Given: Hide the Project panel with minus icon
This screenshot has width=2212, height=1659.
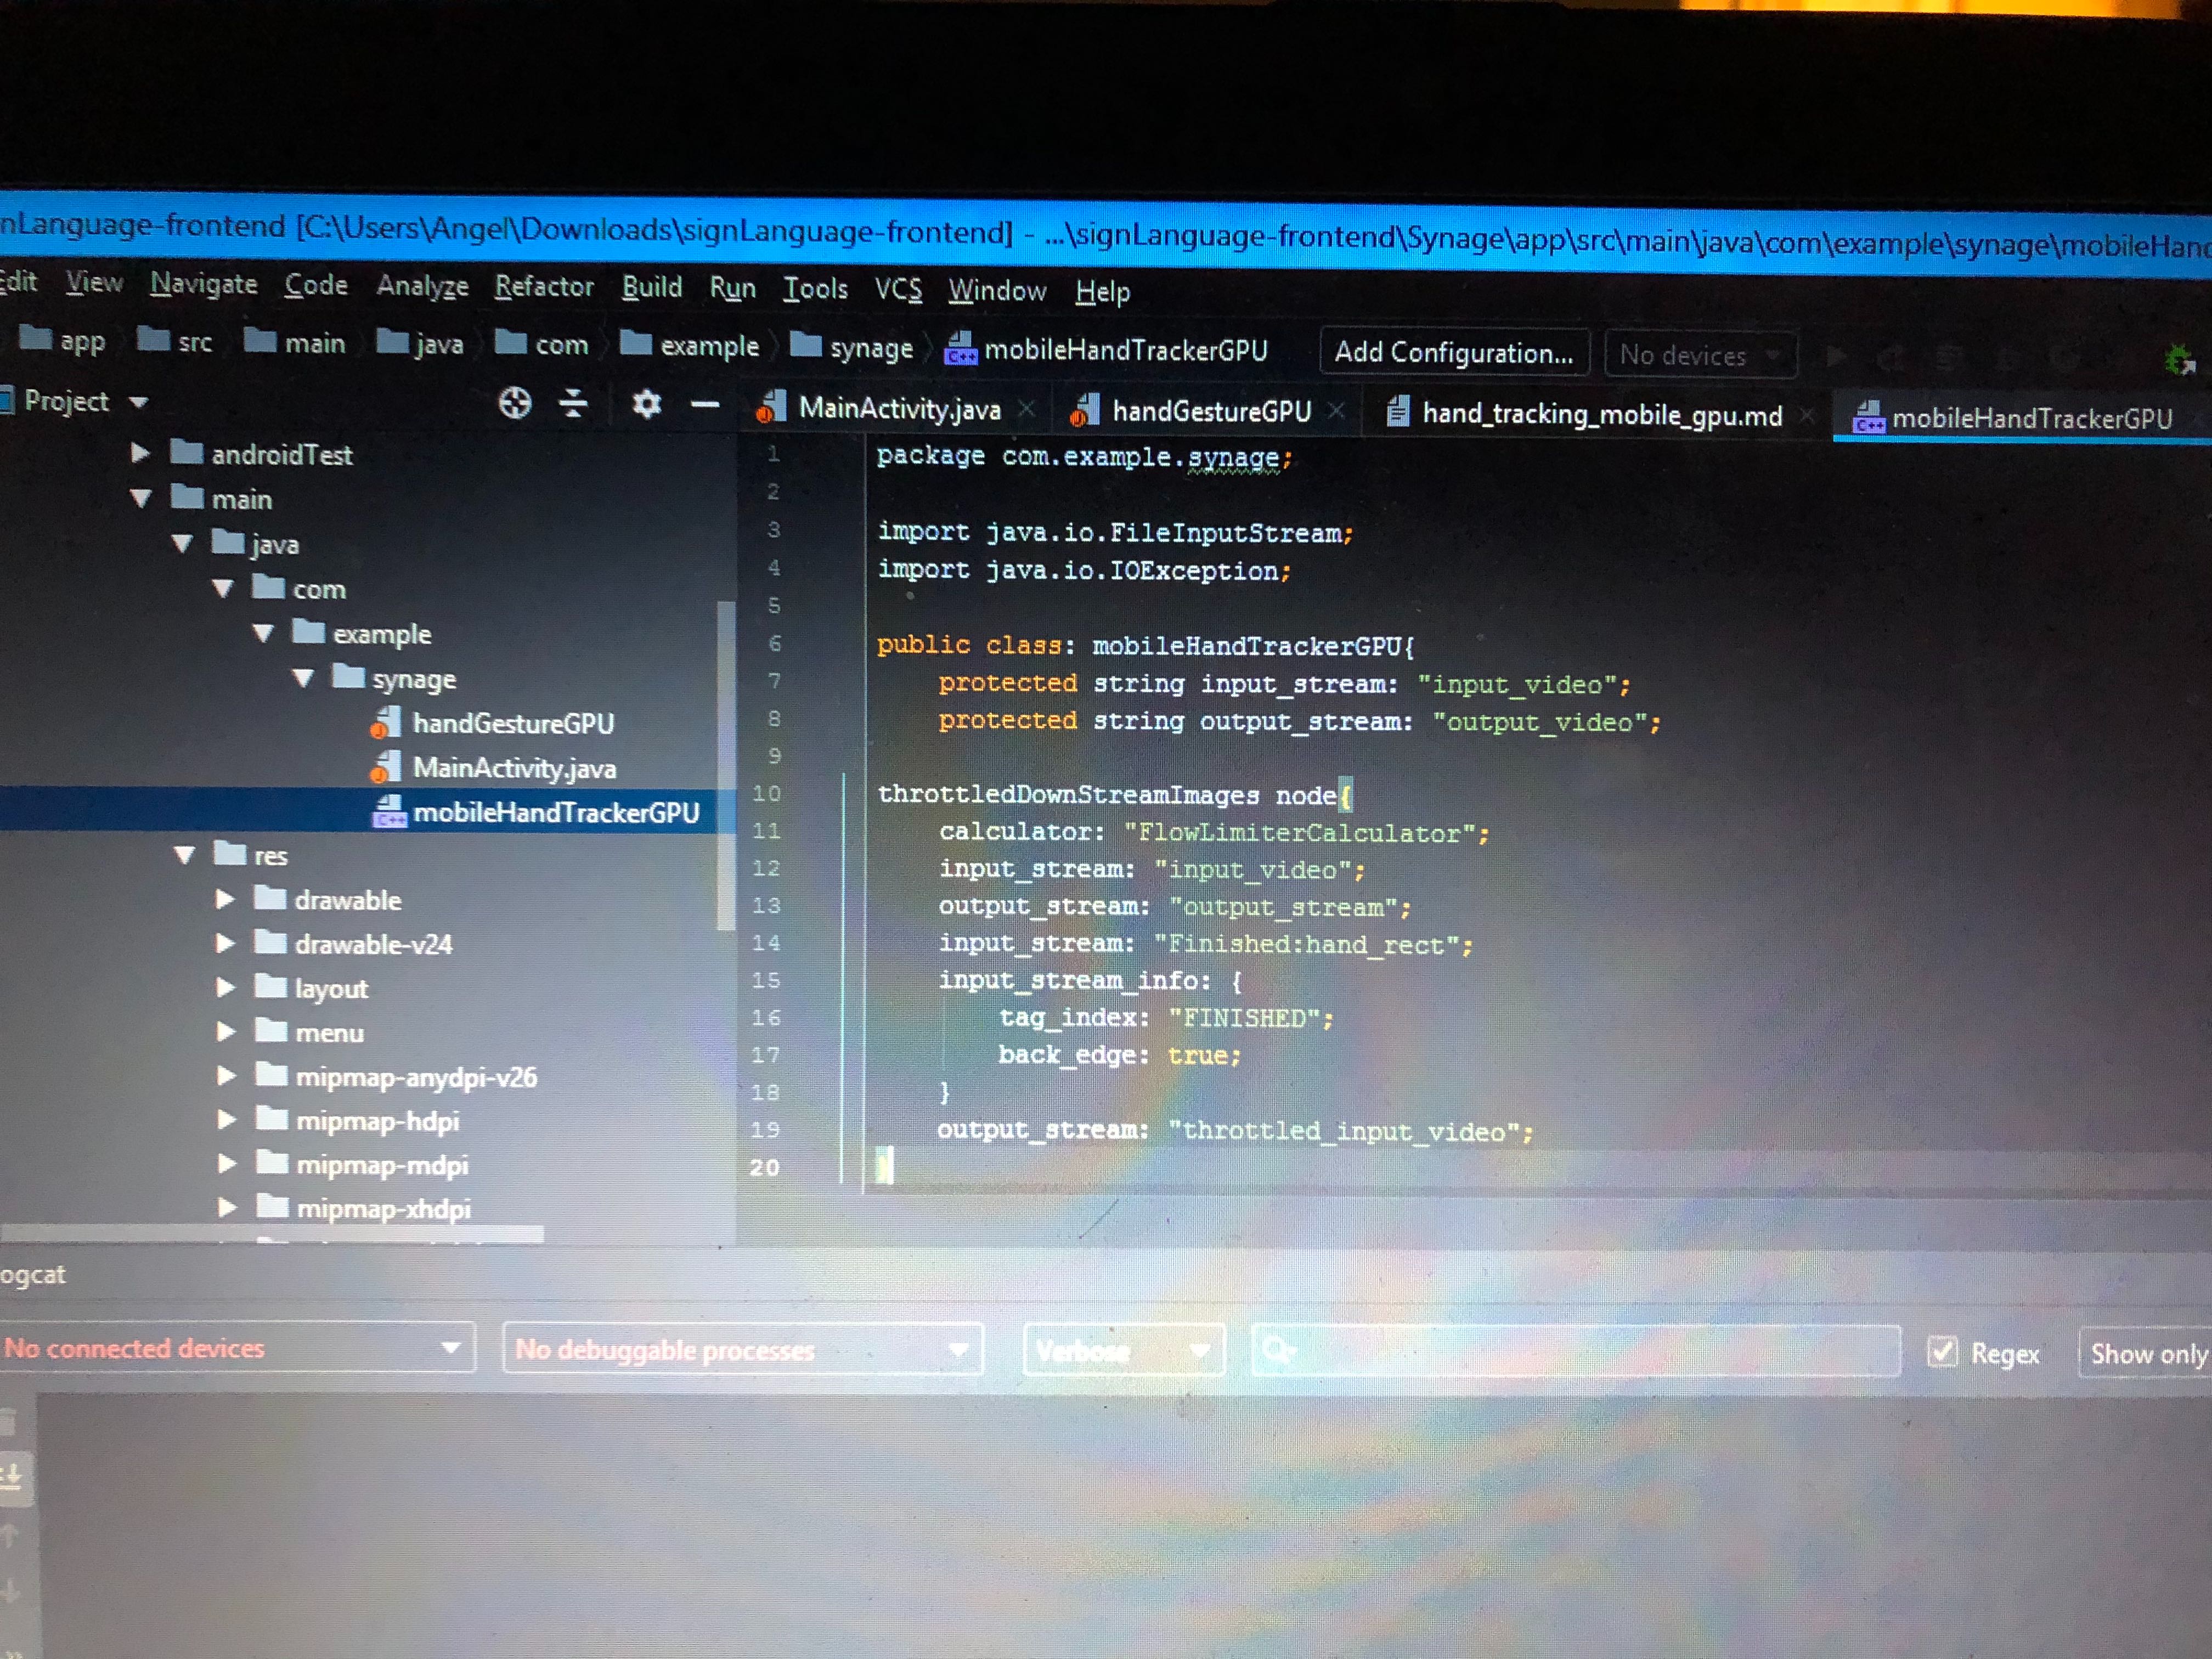Looking at the screenshot, I should (705, 404).
